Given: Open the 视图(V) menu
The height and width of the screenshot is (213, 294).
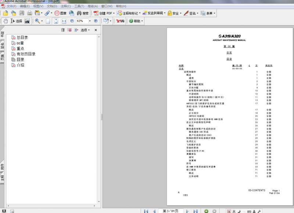Looking at the screenshot, I should pyautogui.click(x=38, y=6).
